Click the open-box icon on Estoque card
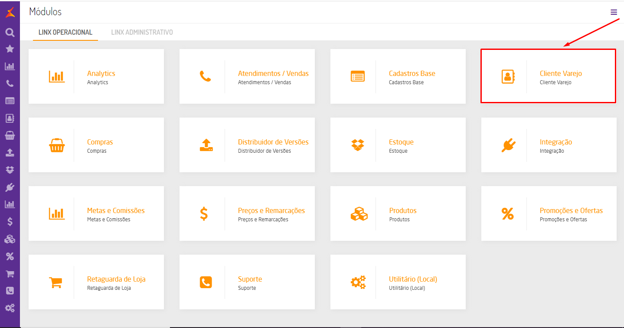This screenshot has width=624, height=328. click(358, 145)
